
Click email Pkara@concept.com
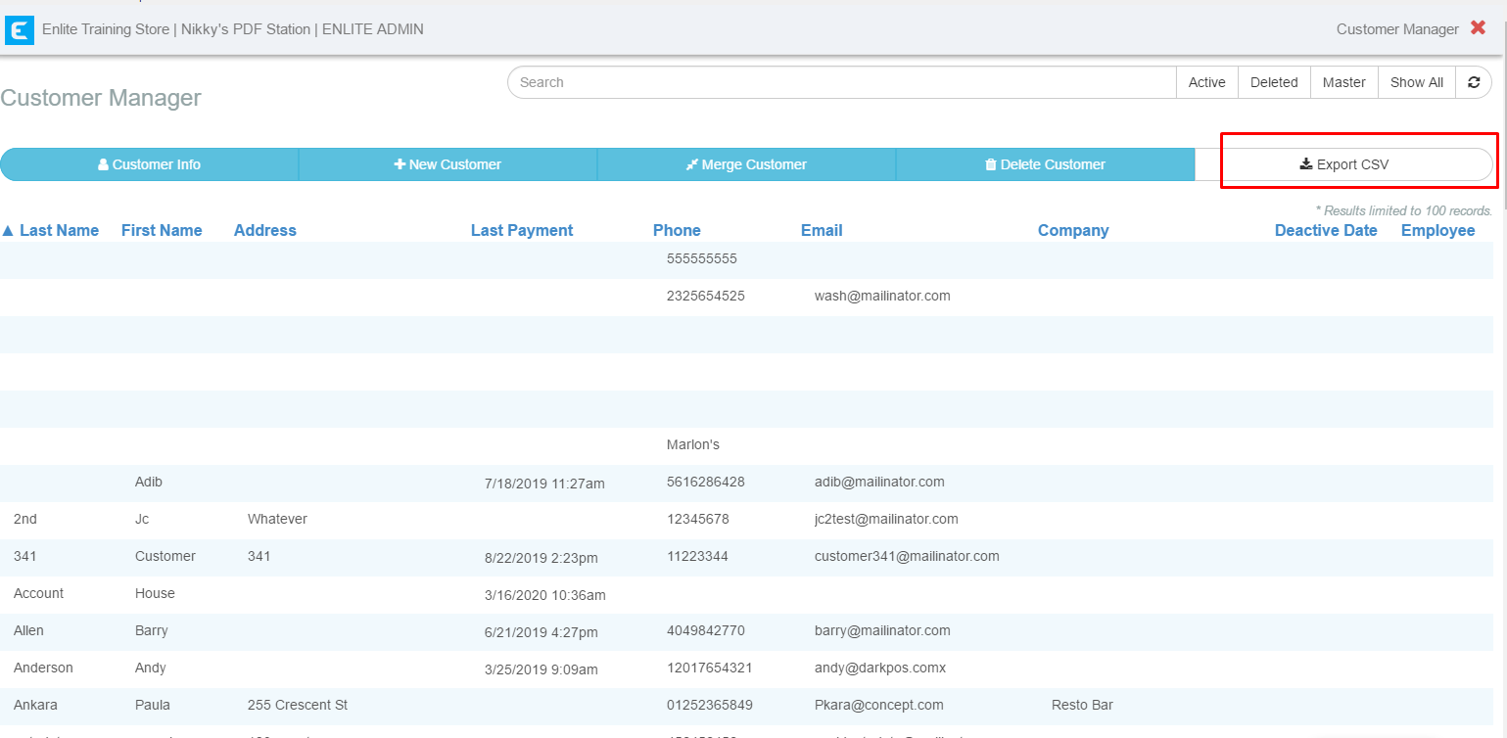[879, 705]
